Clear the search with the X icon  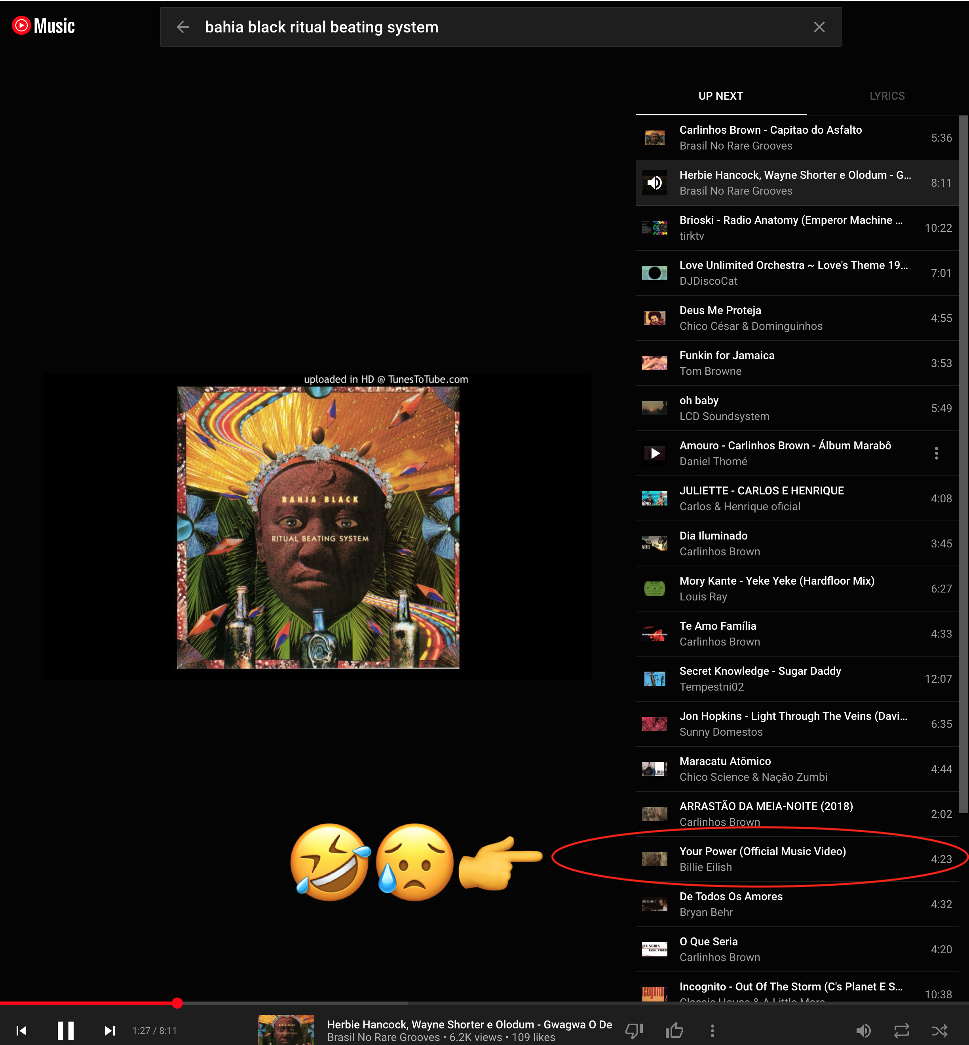(819, 27)
